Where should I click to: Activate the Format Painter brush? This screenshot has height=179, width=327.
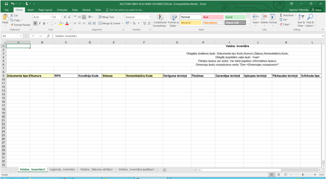tap(21, 25)
